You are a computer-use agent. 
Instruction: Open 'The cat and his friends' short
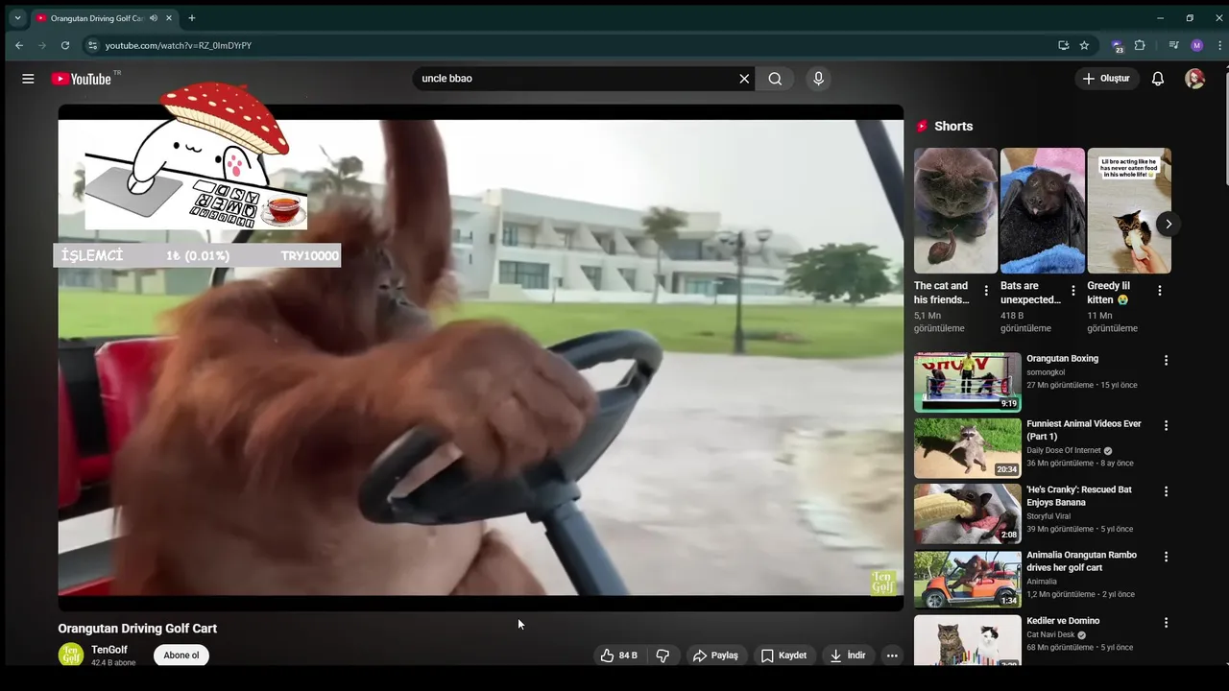(955, 210)
